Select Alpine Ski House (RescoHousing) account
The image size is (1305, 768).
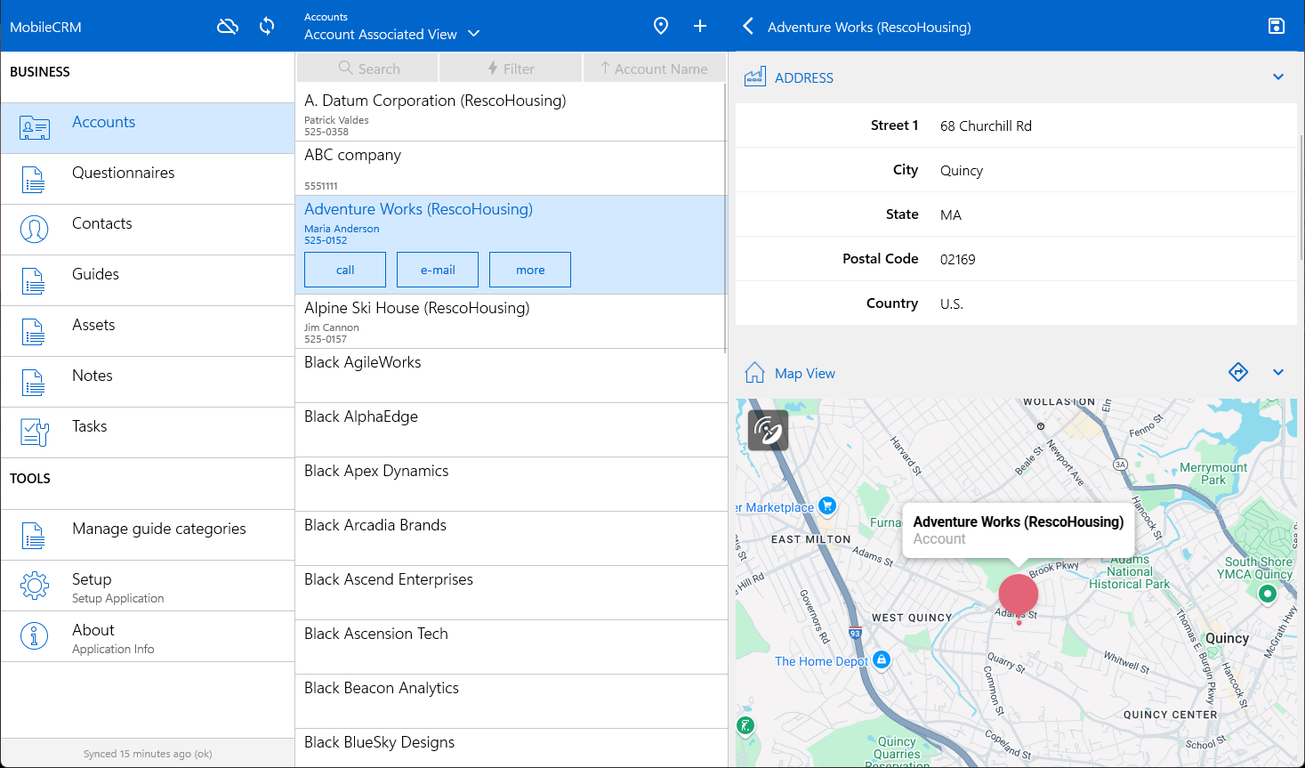click(511, 321)
